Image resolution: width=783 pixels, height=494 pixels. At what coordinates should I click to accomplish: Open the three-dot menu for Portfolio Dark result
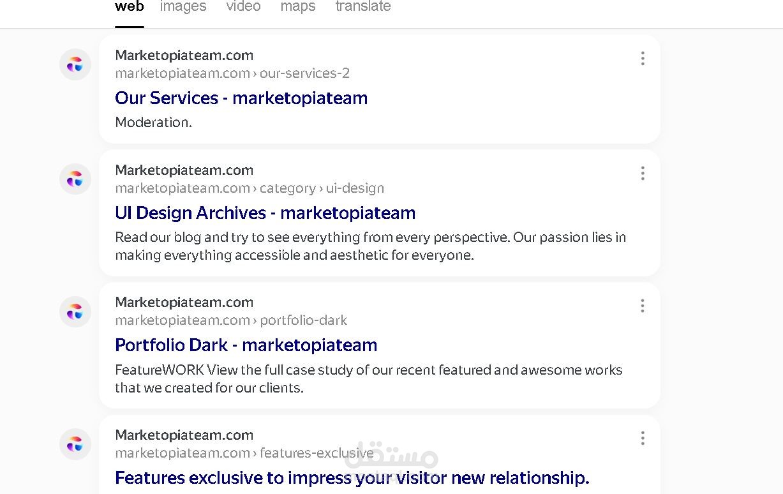point(643,306)
